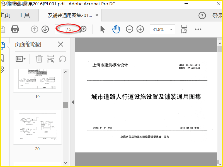Click thumbnail panel scroll down arrow
Image resolution: width=223 pixels, height=167 pixels.
pos(66,163)
